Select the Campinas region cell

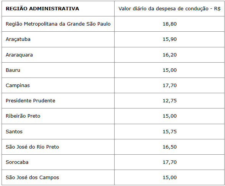58,86
